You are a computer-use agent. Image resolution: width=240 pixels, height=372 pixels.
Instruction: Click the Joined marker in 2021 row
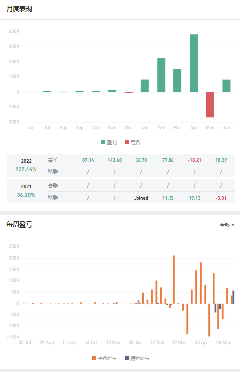pos(141,198)
